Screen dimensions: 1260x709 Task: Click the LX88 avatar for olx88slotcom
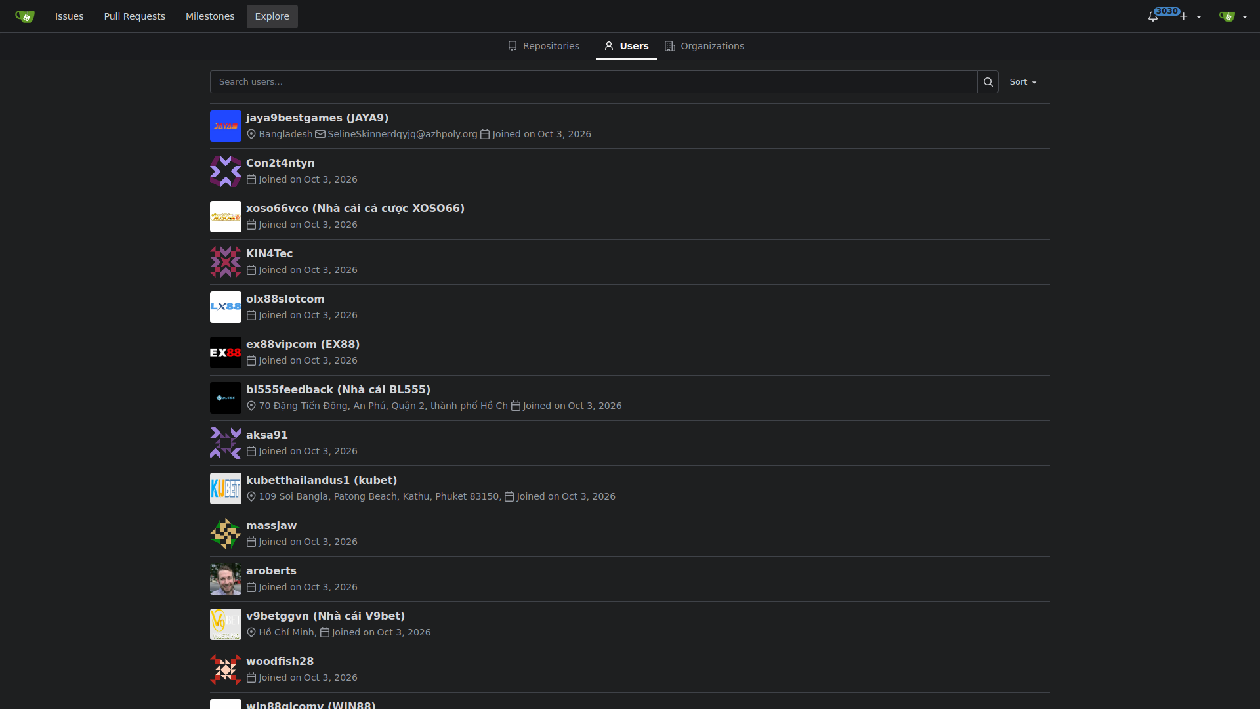pyautogui.click(x=226, y=307)
